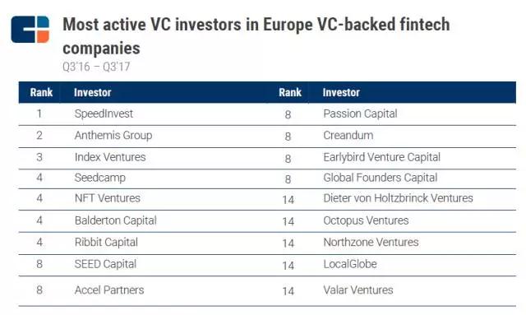The width and height of the screenshot is (526, 315).
Task: Select the Northzone Ventures entry
Action: [x=371, y=242]
